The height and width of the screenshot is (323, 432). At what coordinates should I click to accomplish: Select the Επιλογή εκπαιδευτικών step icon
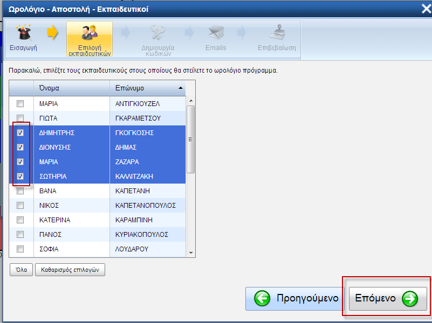pos(89,33)
